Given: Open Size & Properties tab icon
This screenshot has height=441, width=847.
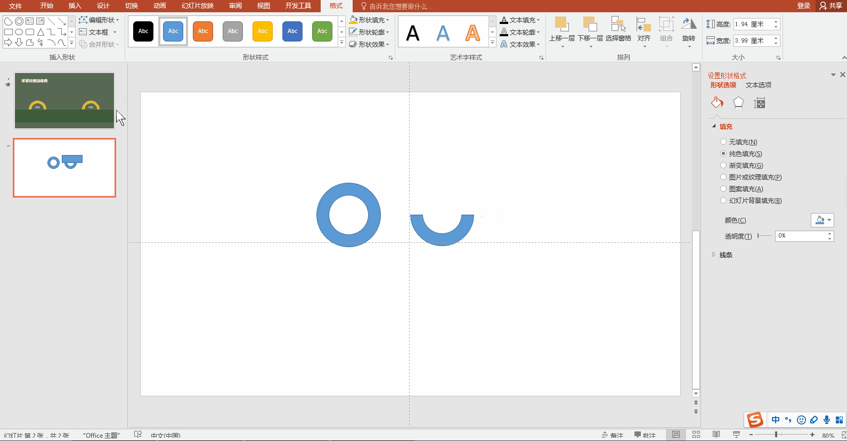Looking at the screenshot, I should tap(760, 103).
